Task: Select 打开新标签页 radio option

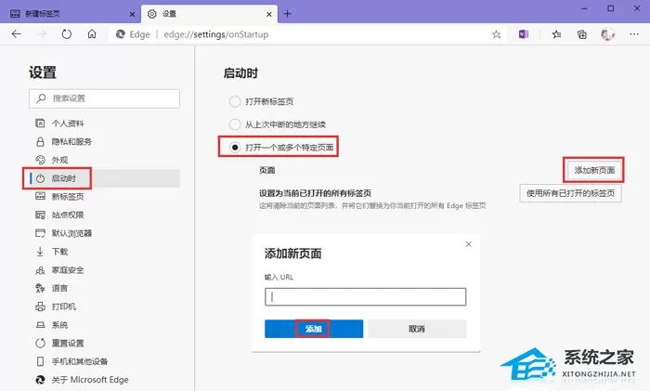Action: [x=235, y=101]
